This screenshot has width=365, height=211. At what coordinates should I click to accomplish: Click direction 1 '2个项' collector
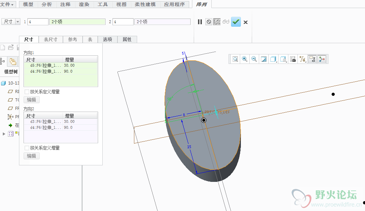pos(77,22)
